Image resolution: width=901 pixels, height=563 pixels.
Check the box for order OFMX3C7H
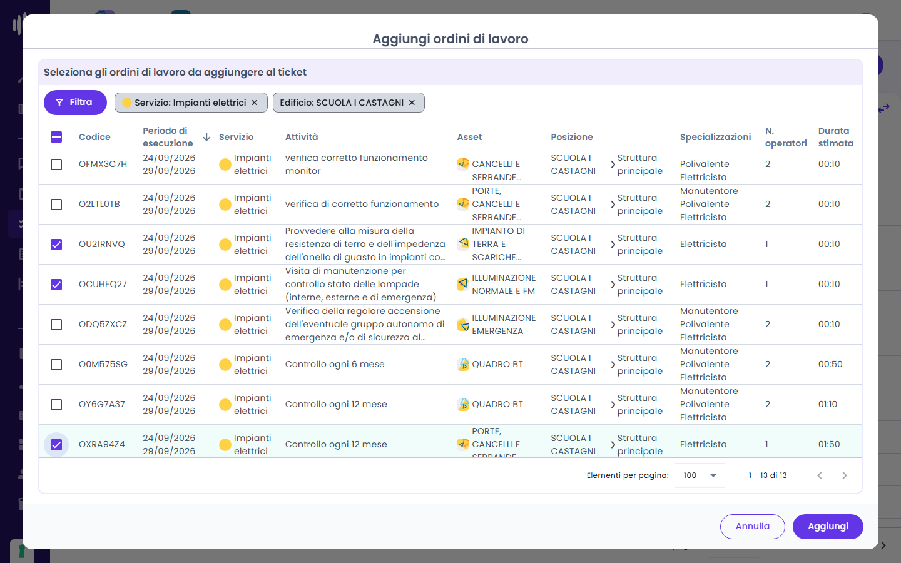point(56,165)
